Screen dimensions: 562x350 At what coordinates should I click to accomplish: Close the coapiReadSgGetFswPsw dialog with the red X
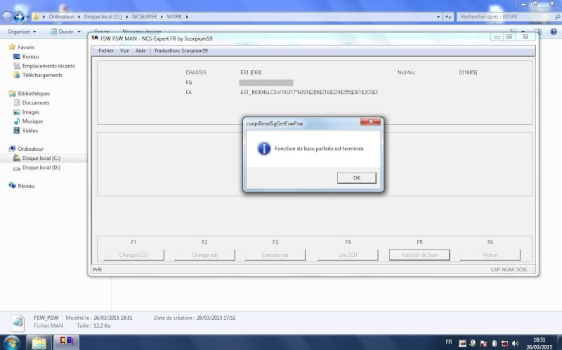[x=371, y=121]
